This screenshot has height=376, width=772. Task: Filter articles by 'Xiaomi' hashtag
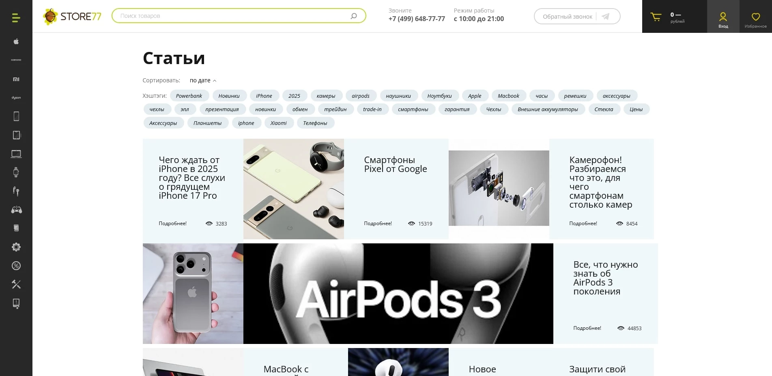pyautogui.click(x=278, y=123)
